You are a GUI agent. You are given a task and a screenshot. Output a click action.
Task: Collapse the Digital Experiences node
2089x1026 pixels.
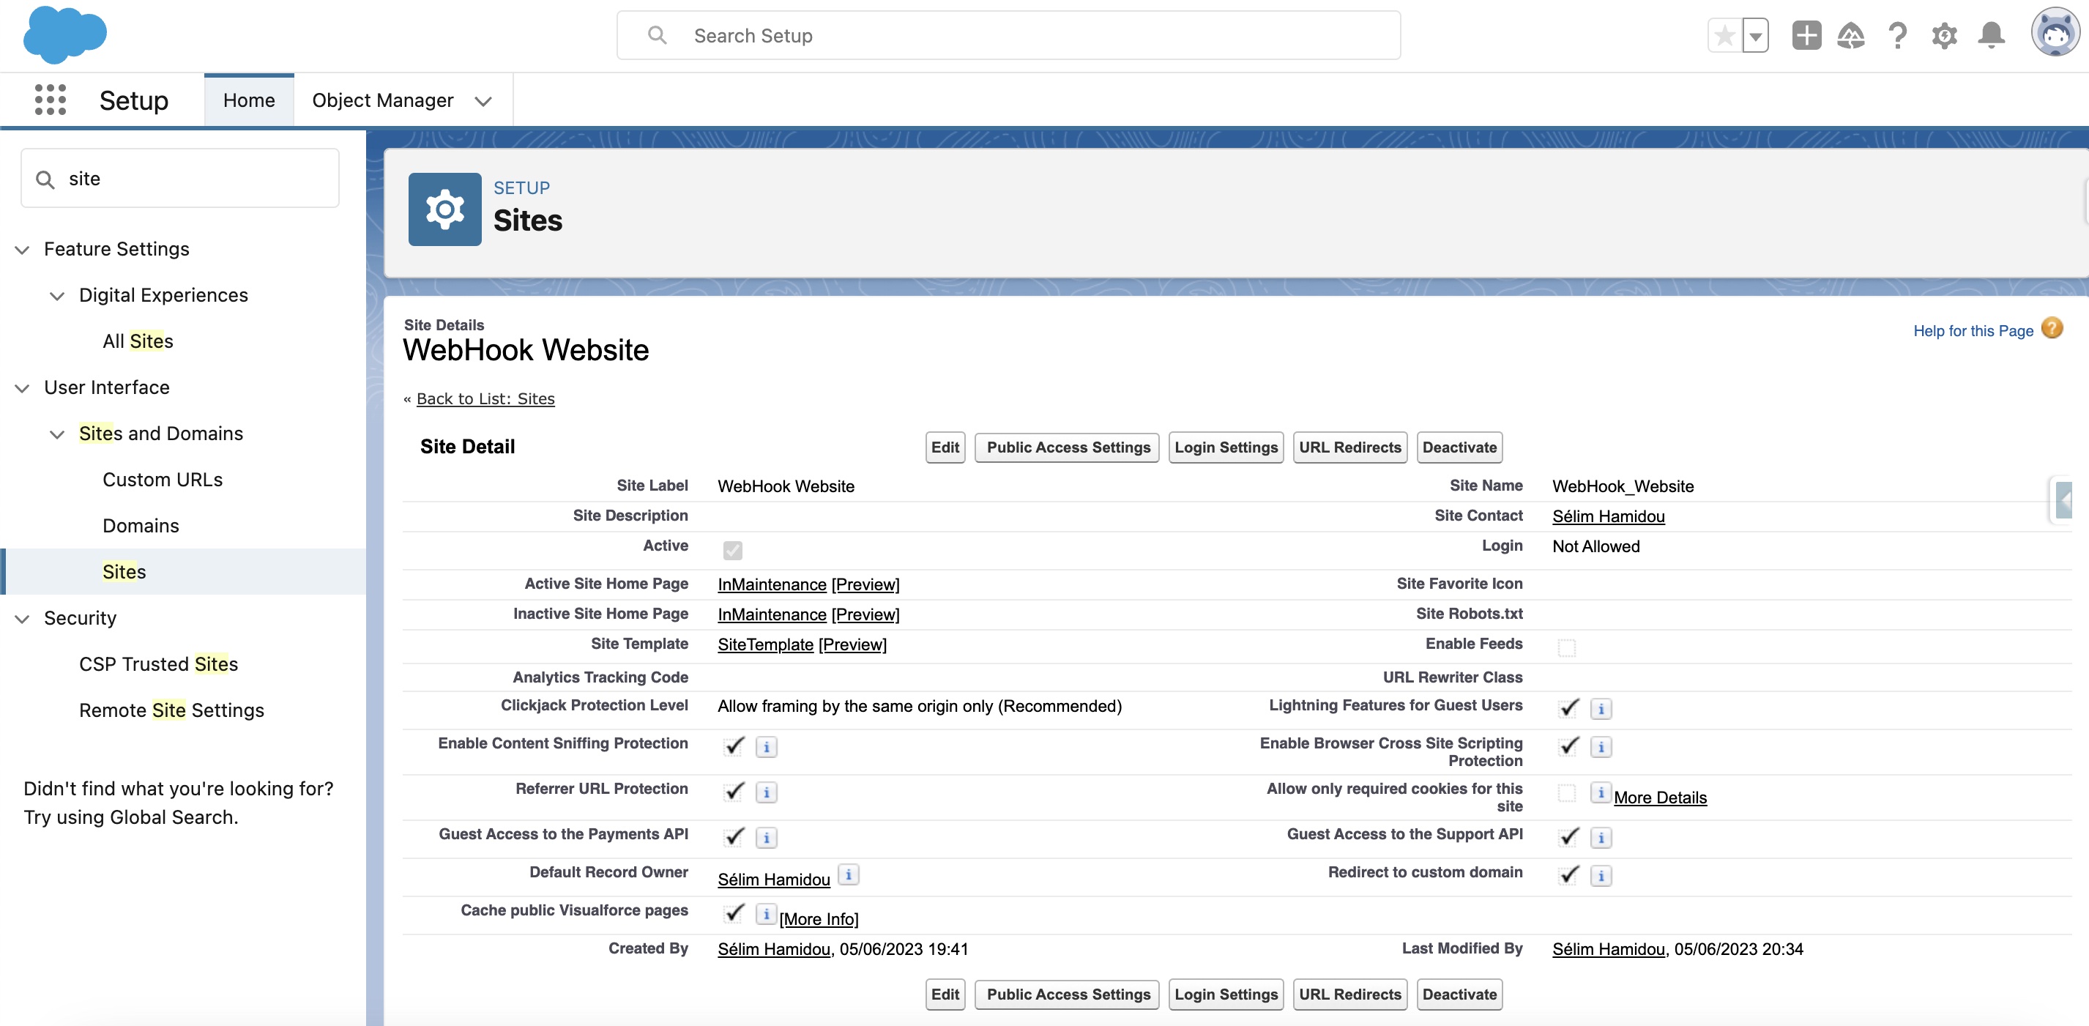(57, 296)
